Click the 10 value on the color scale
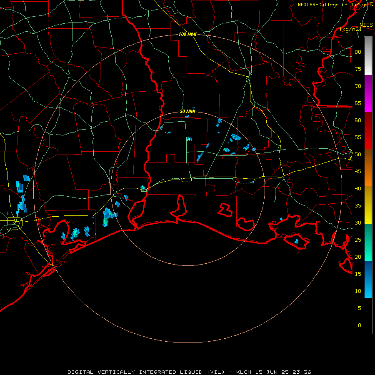This screenshot has width=375, height=375. pos(358,291)
